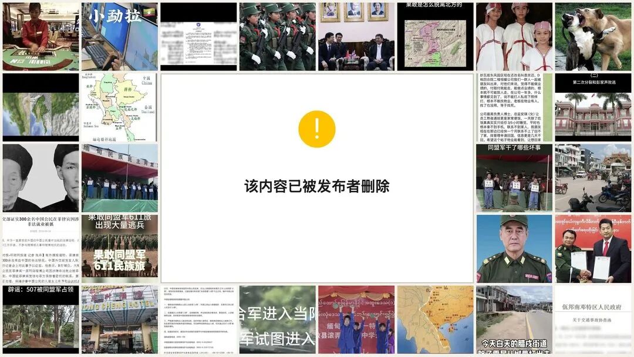This screenshot has height=357, width=634.
Task: Open the Southeast Asia orange map thumbnail
Action: [x=435, y=320]
